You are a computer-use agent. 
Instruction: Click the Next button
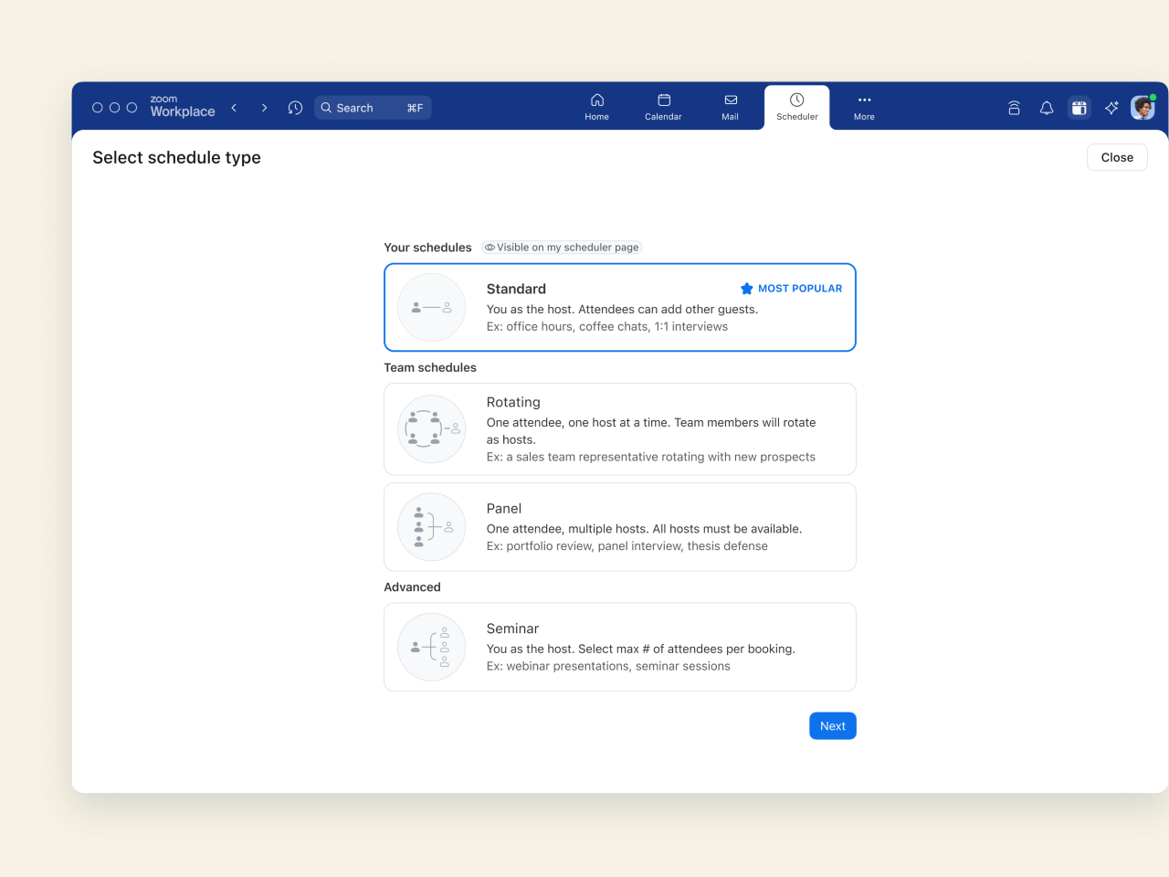point(832,726)
